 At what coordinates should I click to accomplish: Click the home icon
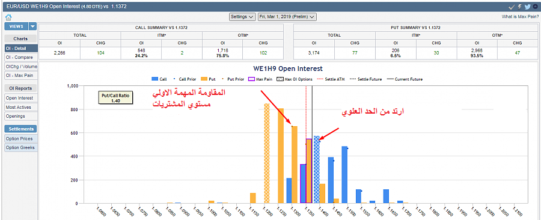(x=8, y=17)
